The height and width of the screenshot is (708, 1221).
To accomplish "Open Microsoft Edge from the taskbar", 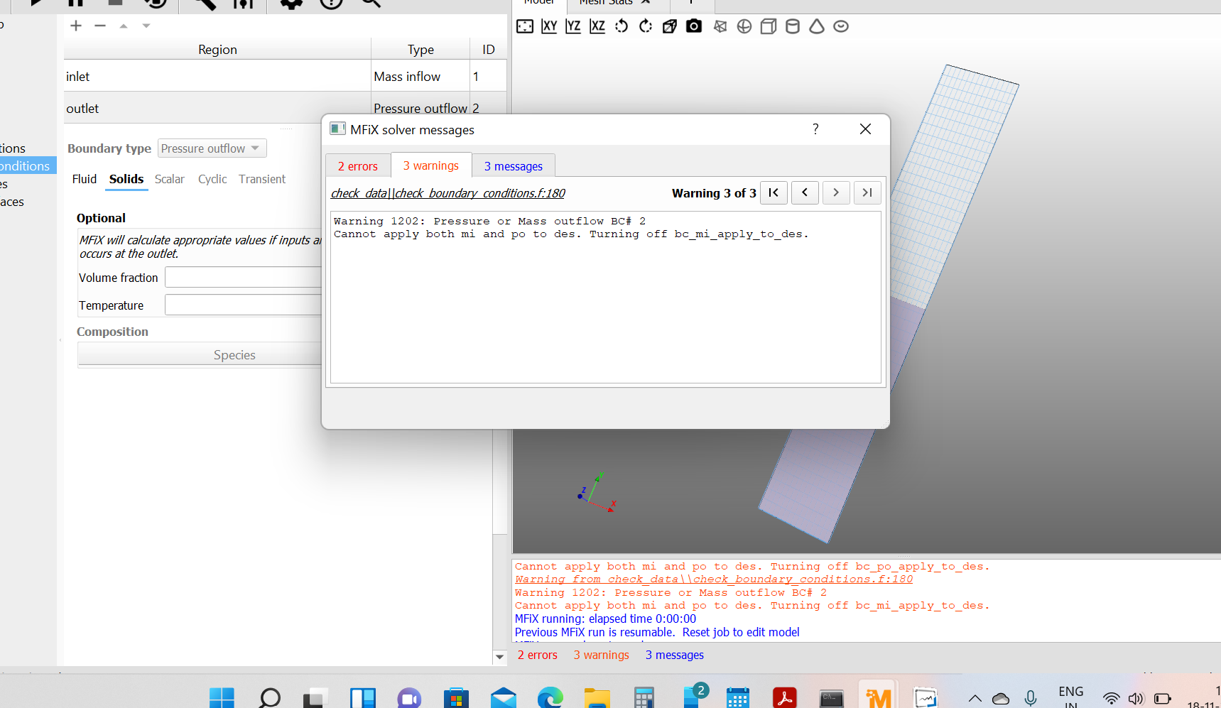I will coord(550,698).
